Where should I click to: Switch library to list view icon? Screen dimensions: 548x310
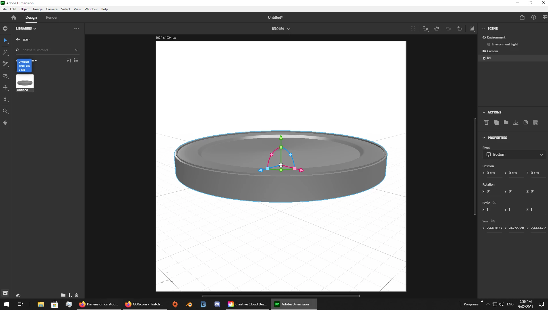pos(76,60)
